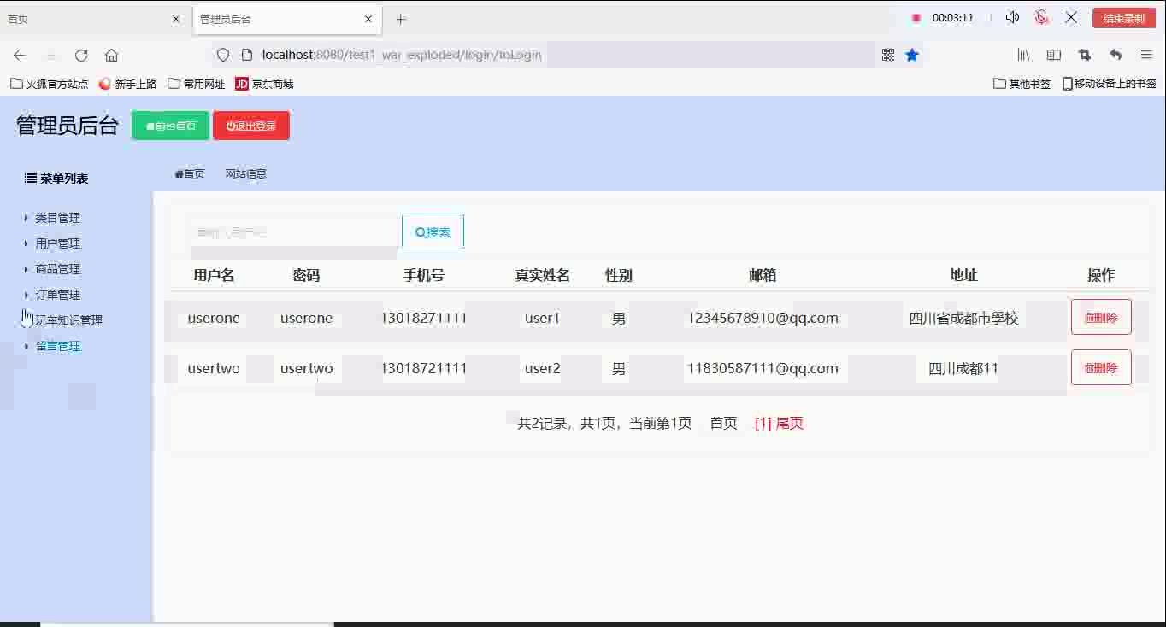Click the 用户名 column header
Image resolution: width=1166 pixels, height=627 pixels.
tap(214, 275)
